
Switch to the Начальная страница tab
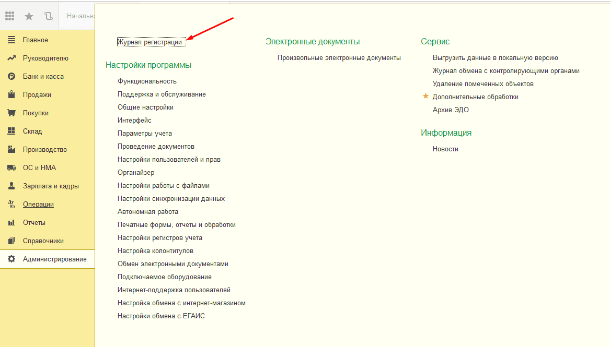(x=80, y=16)
